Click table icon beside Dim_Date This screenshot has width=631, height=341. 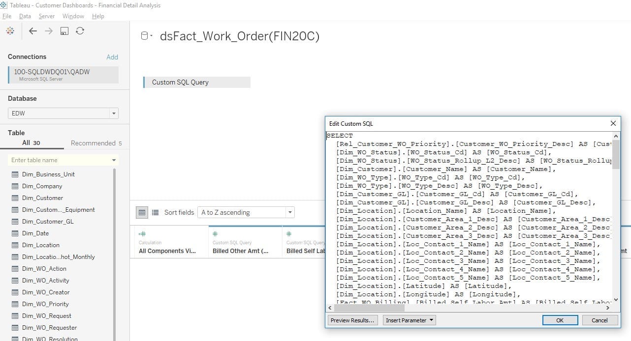coord(15,233)
